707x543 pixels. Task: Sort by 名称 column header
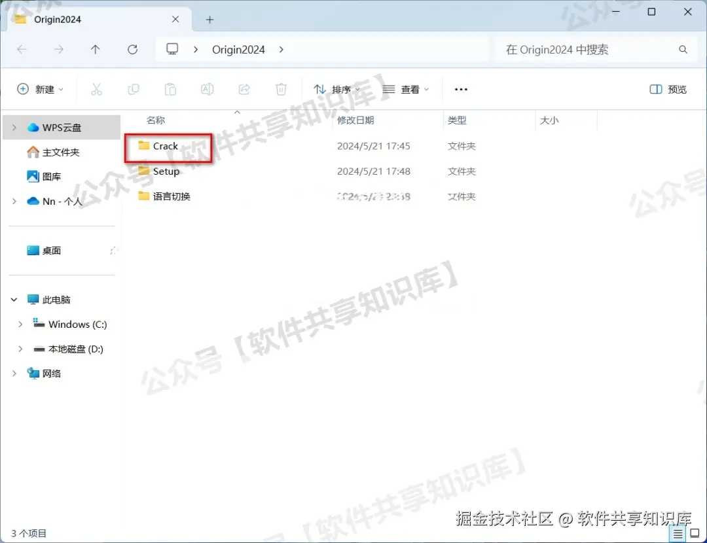coord(156,120)
